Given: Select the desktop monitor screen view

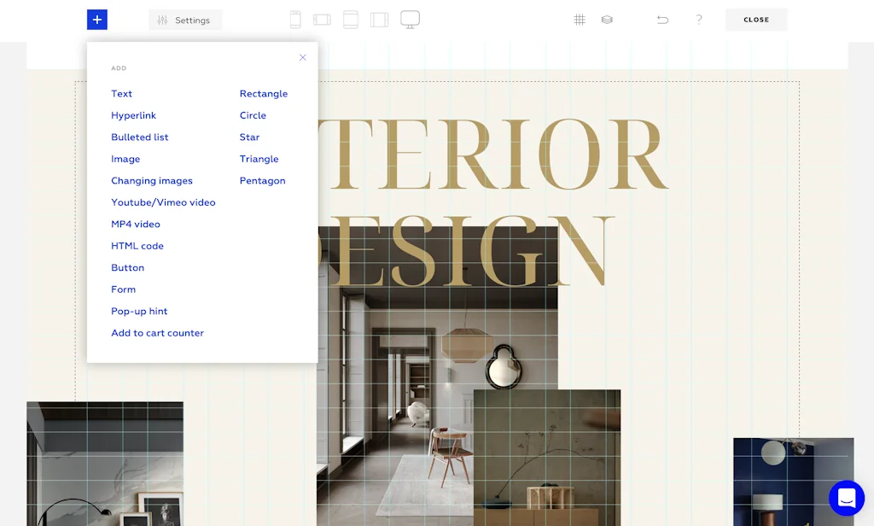Looking at the screenshot, I should (x=410, y=19).
